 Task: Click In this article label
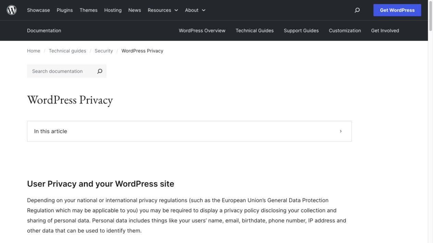point(51,131)
